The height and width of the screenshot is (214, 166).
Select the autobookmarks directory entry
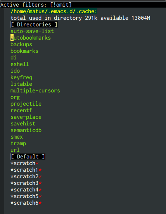(31, 38)
